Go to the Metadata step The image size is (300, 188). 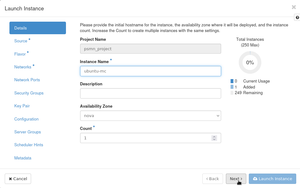click(23, 158)
